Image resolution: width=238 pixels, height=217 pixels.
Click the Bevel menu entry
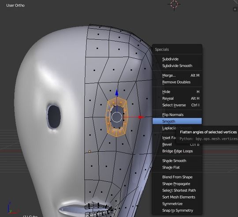(x=167, y=144)
